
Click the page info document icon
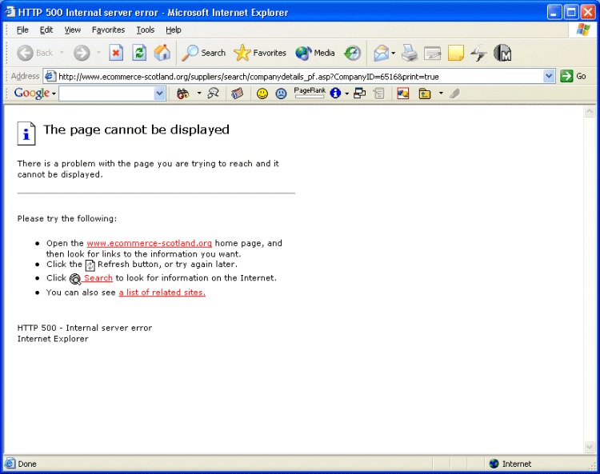point(26,133)
